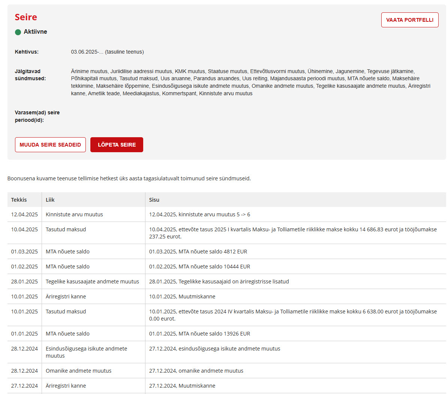The height and width of the screenshot is (394, 448).
Task: Click the 10.01.2025 Muutmiskanne content cell
Action: point(182,297)
